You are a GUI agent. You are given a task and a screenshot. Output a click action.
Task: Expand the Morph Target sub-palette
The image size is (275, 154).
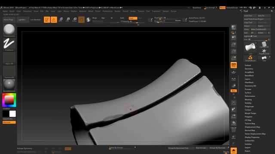point(250,113)
